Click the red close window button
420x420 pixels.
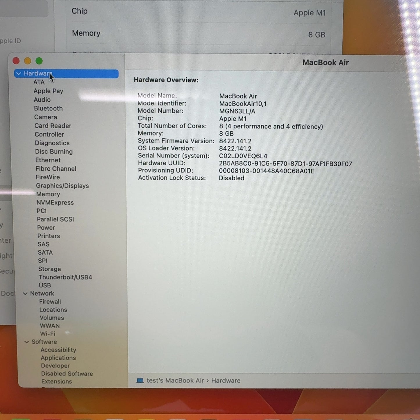(16, 61)
